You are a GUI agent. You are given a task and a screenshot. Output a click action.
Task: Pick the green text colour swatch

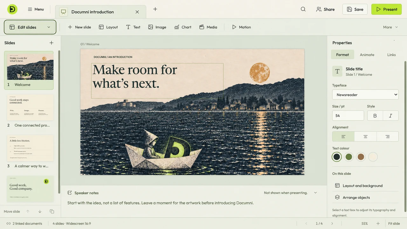(349, 157)
